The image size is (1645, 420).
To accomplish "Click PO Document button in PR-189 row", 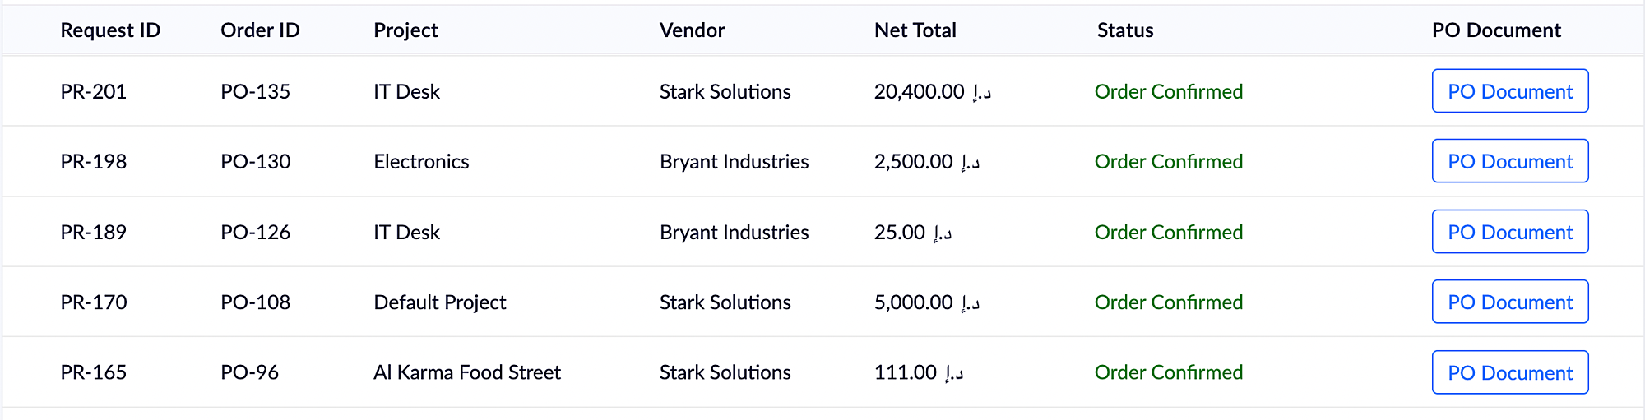I will pyautogui.click(x=1509, y=232).
